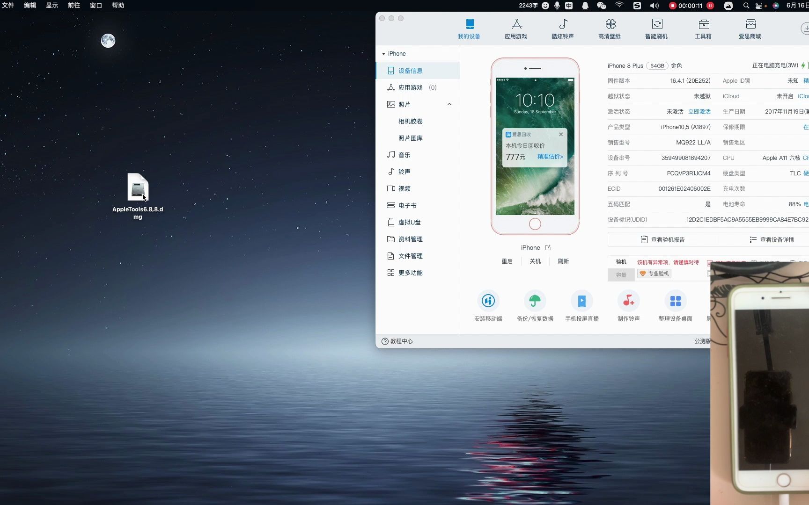Collapse the 照片 section chevron
The height and width of the screenshot is (505, 809).
pos(449,104)
